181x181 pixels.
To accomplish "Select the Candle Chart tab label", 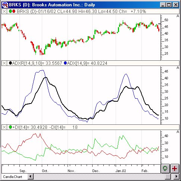I will (13, 177).
